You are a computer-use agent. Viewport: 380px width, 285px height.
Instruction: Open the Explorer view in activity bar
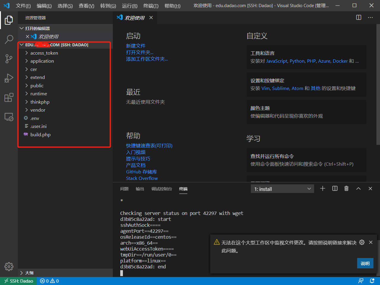[x=9, y=20]
